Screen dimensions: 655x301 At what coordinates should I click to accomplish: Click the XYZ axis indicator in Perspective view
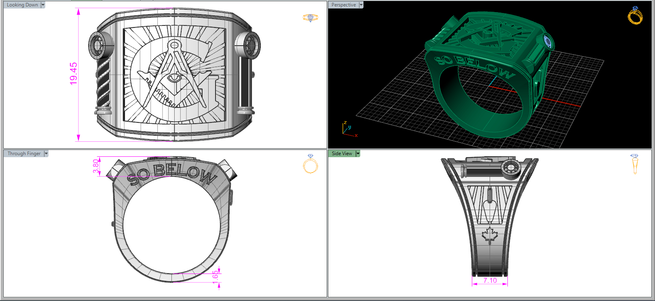(x=349, y=129)
